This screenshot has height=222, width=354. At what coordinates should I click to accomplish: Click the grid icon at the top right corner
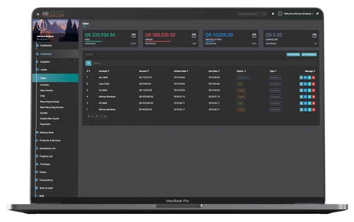coord(317,14)
